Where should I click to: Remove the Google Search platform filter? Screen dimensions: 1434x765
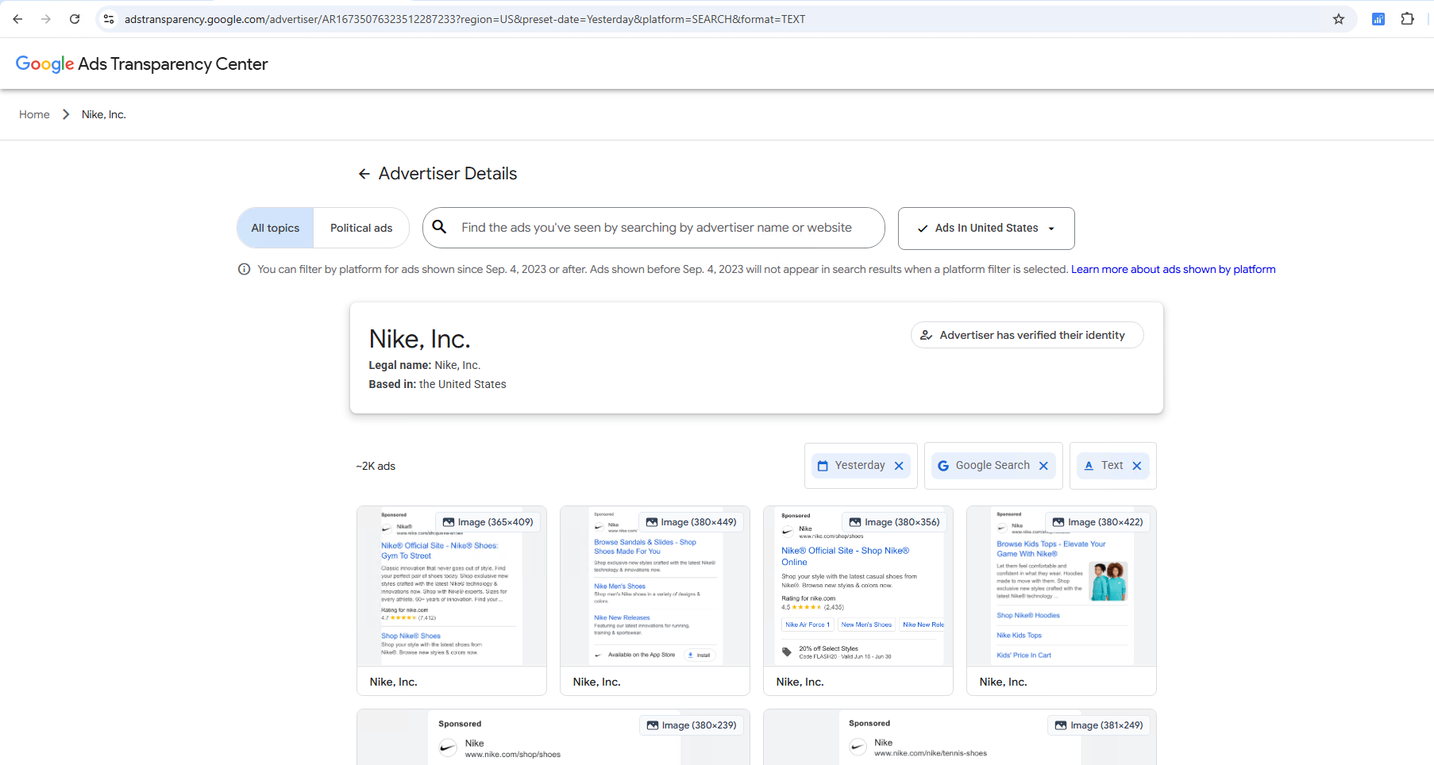1043,465
